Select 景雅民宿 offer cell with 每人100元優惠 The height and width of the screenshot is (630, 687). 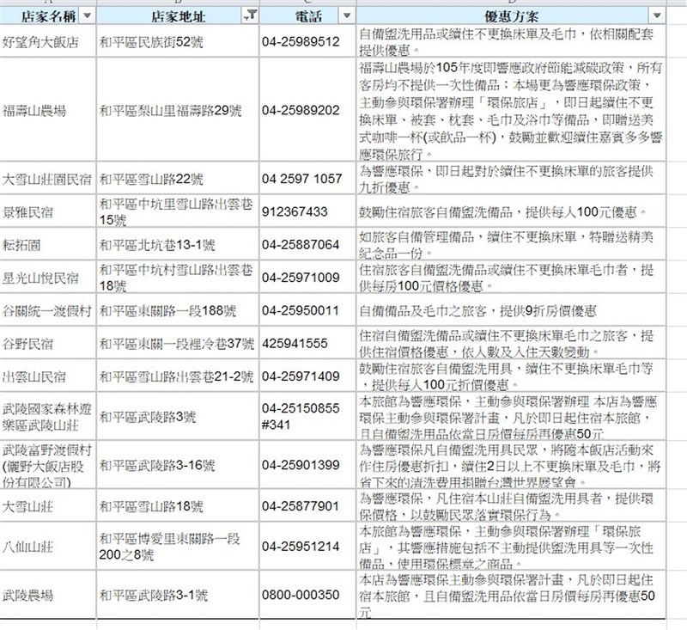511,211
